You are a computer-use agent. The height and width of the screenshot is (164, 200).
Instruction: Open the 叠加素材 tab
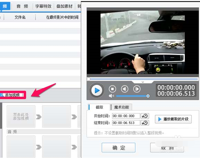click(65, 6)
